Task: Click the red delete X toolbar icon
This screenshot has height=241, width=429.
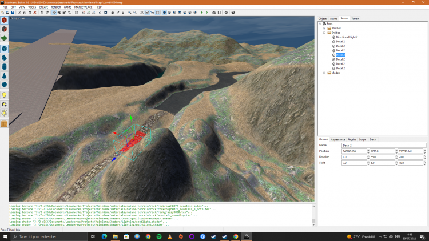Action: click(x=35, y=12)
